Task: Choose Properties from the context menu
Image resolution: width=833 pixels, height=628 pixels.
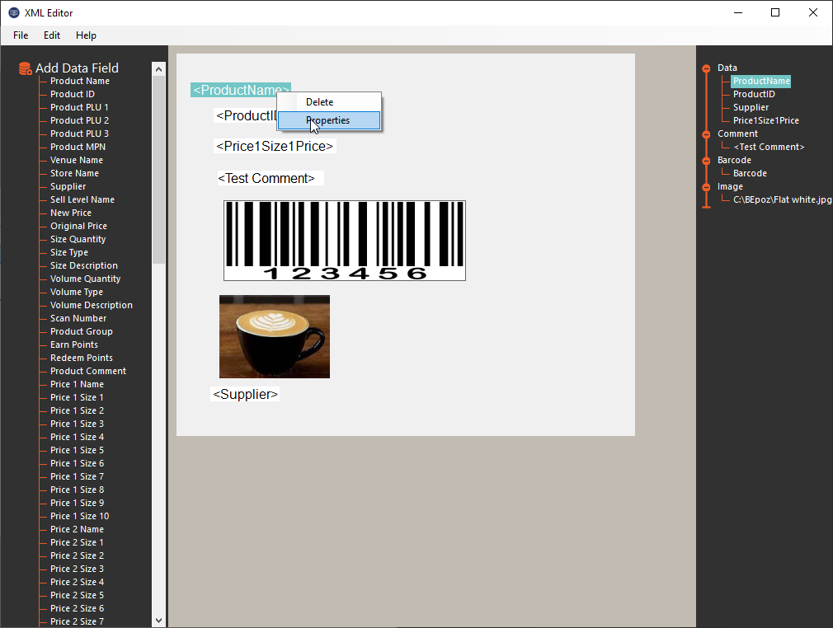Action: (x=329, y=120)
